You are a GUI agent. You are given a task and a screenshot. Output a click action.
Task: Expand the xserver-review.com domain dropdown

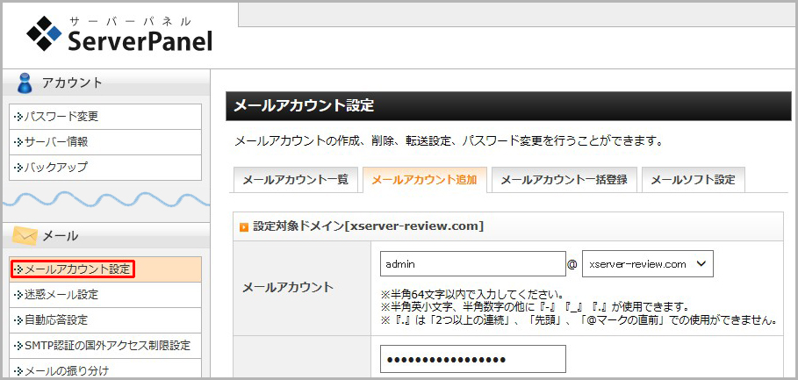tap(648, 263)
